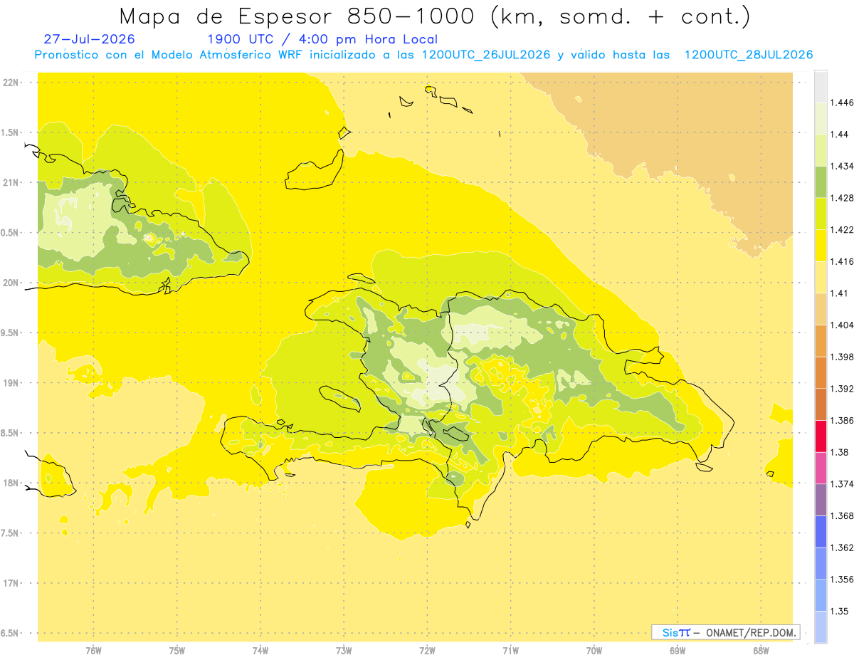Click the '70W' longitude label
Screen dimensions: 854x660
594,651
